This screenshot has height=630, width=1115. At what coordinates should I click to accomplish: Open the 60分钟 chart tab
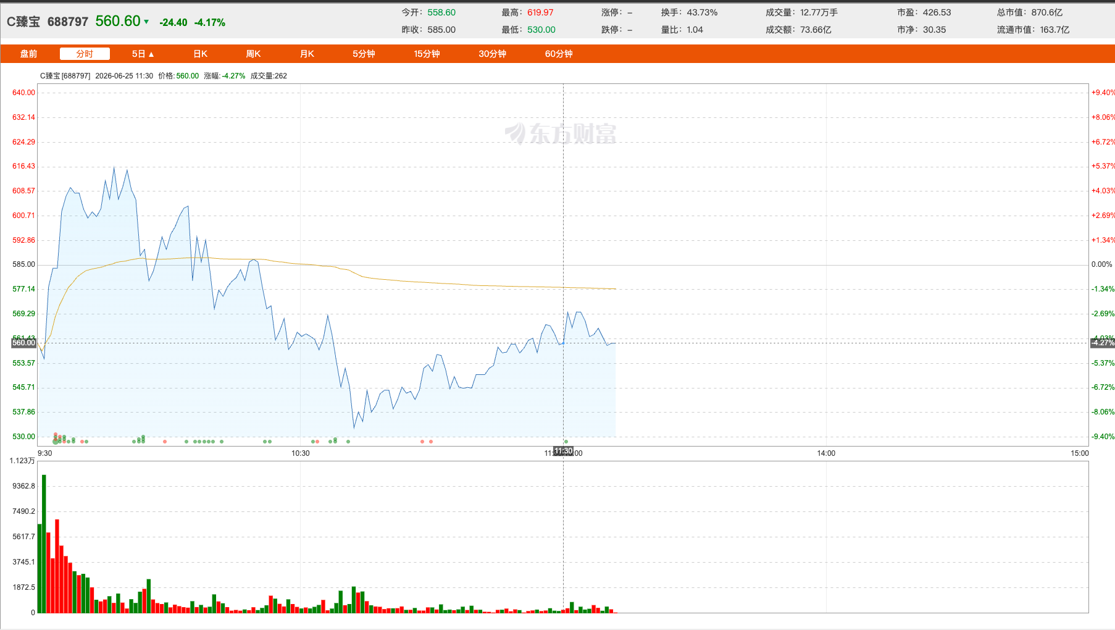[x=559, y=54]
